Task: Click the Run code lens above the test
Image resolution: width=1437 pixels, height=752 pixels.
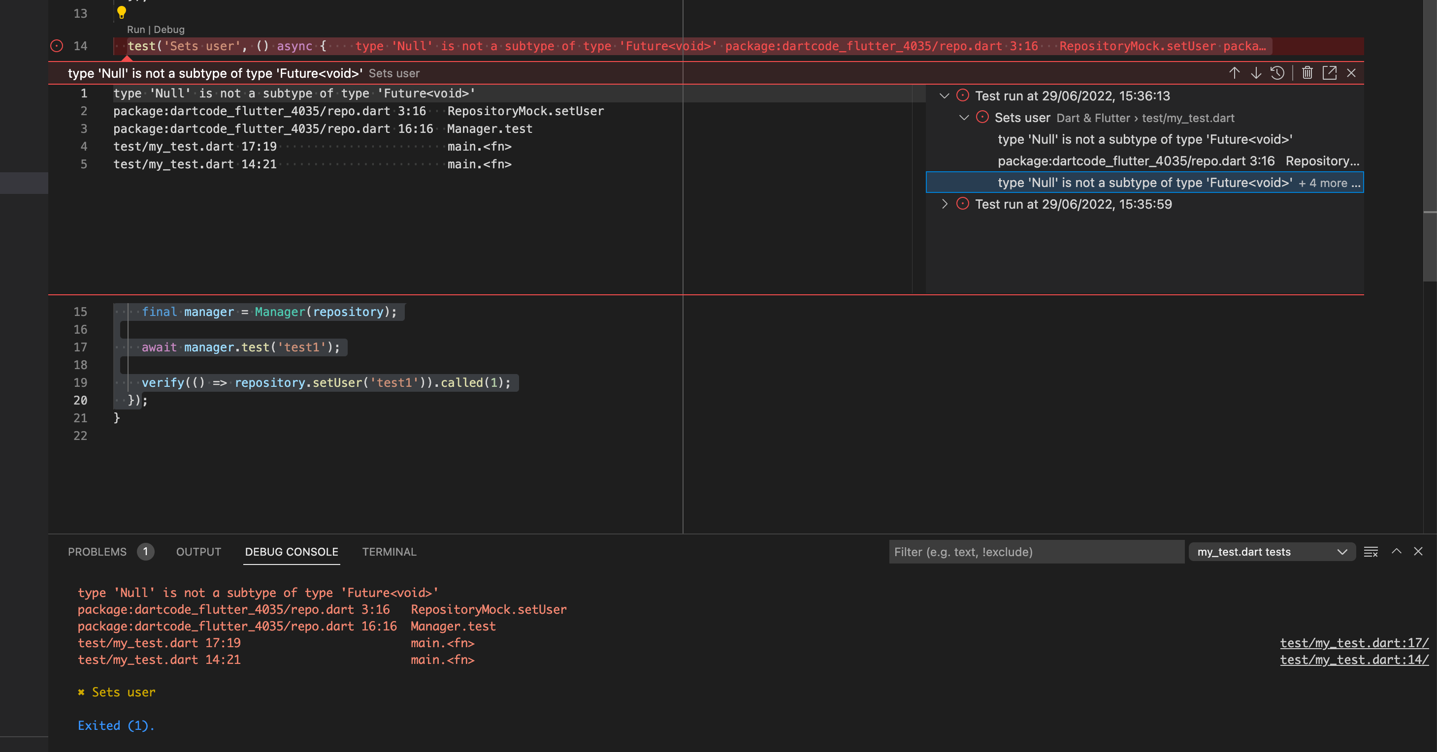Action: [x=135, y=30]
